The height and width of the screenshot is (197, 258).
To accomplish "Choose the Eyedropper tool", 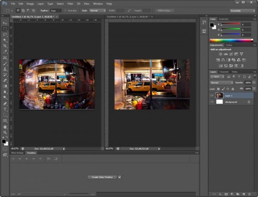I will tap(5, 51).
